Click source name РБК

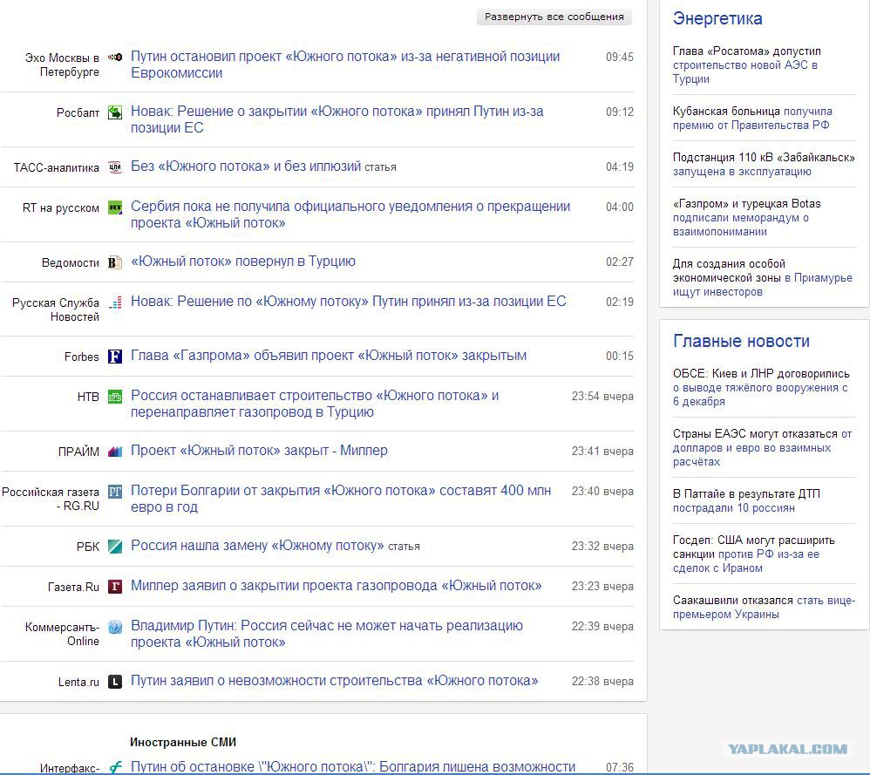(x=88, y=547)
